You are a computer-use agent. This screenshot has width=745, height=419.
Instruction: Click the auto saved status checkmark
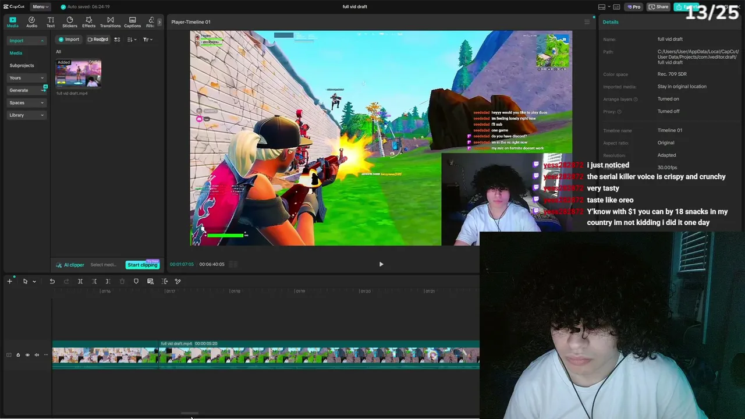(63, 7)
